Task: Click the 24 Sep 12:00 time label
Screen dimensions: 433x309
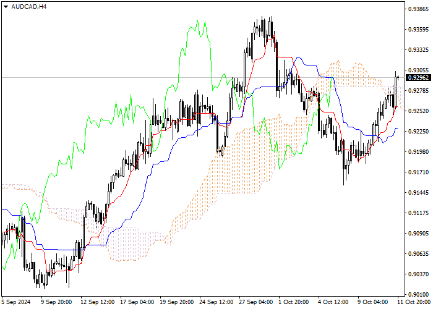Action: click(x=216, y=302)
